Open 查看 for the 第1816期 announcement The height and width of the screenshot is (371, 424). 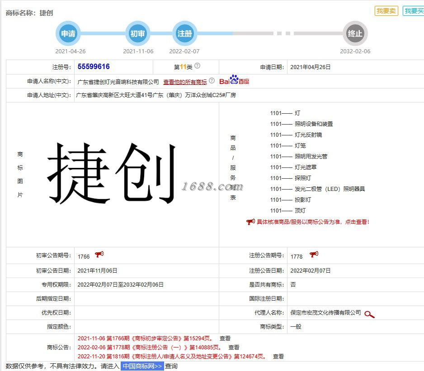pyautogui.click(x=278, y=357)
